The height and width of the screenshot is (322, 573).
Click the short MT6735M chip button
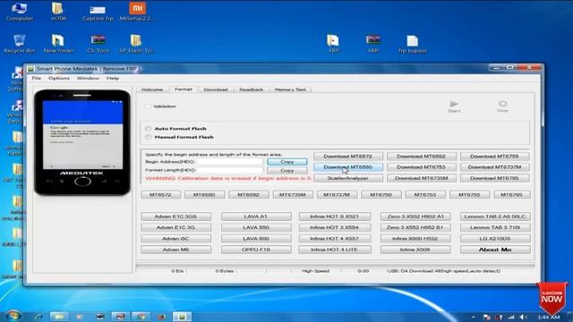(x=293, y=195)
